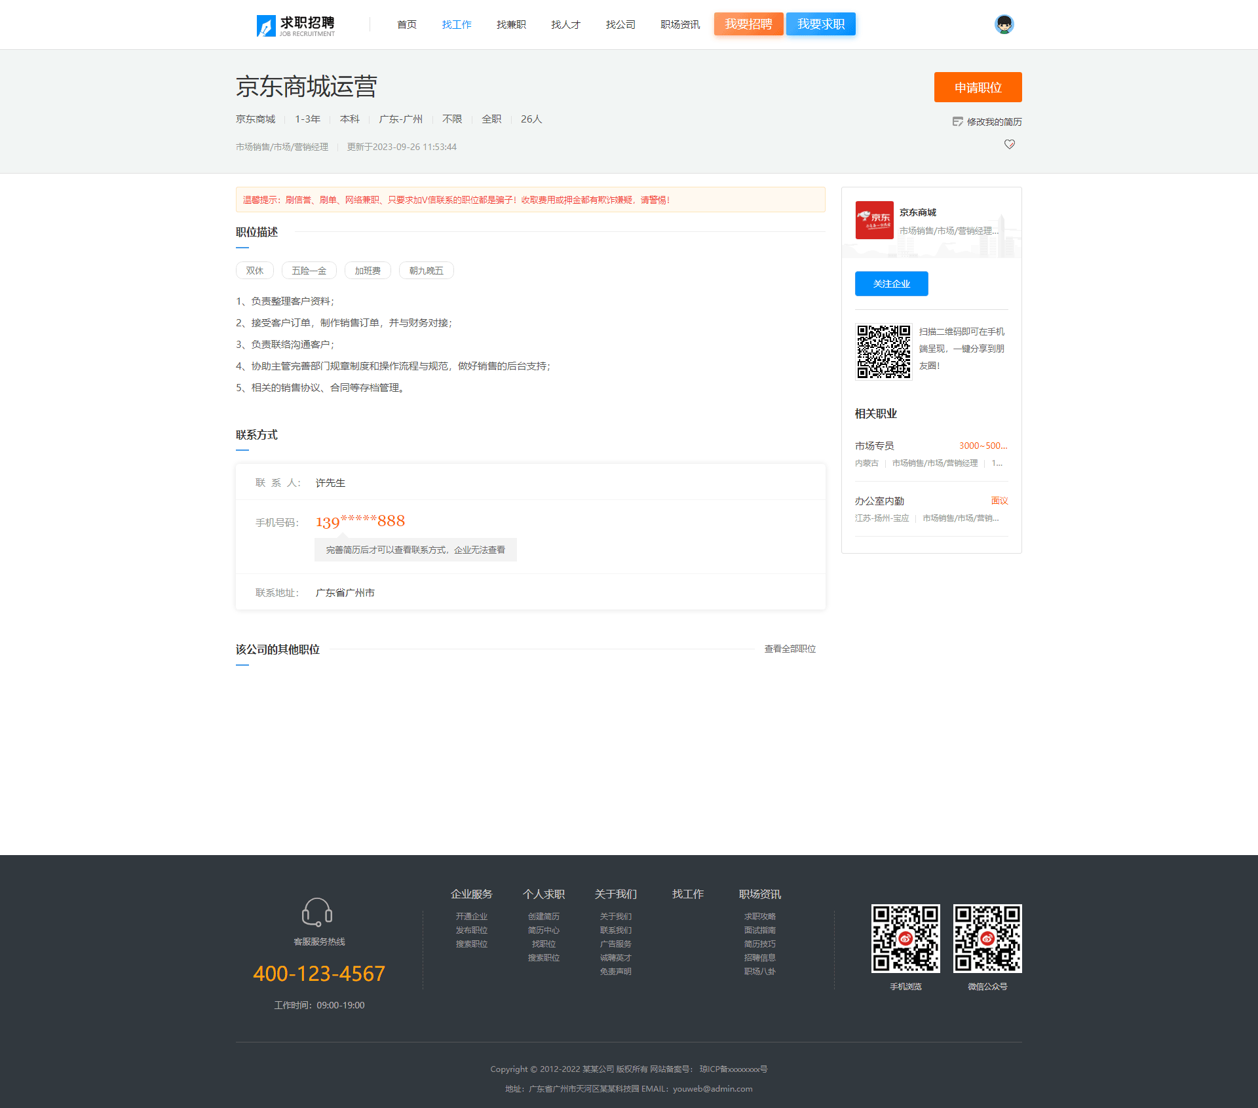1258x1108 pixels.
Task: Open the user avatar icon
Action: pos(1004,24)
